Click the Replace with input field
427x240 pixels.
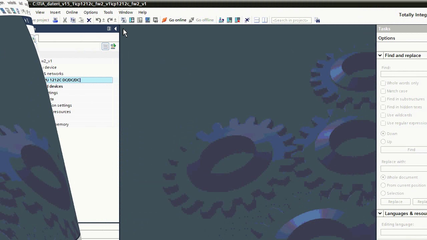click(404, 168)
